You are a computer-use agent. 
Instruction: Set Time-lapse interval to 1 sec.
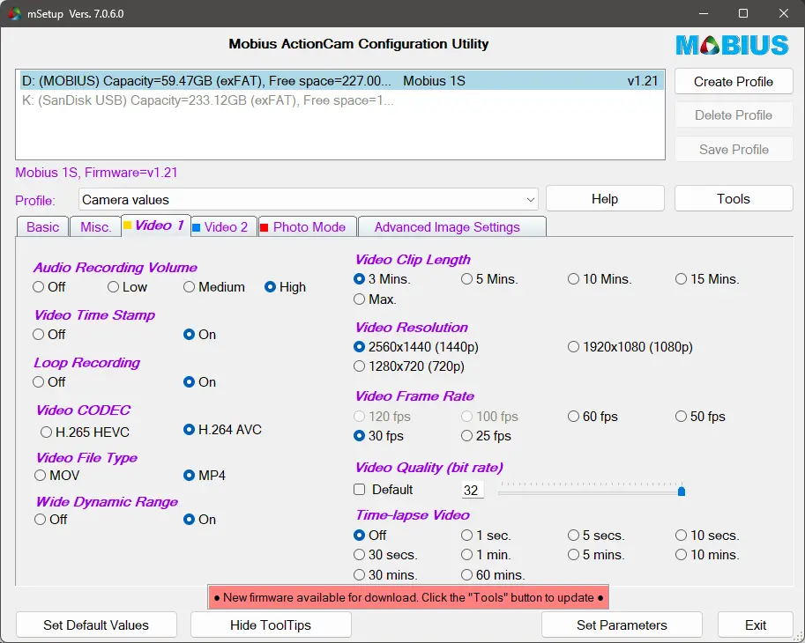point(486,536)
